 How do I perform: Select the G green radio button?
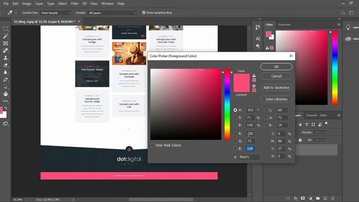tap(235, 141)
